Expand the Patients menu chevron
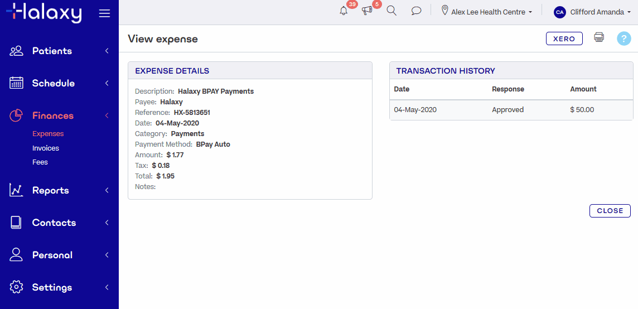 tap(107, 51)
